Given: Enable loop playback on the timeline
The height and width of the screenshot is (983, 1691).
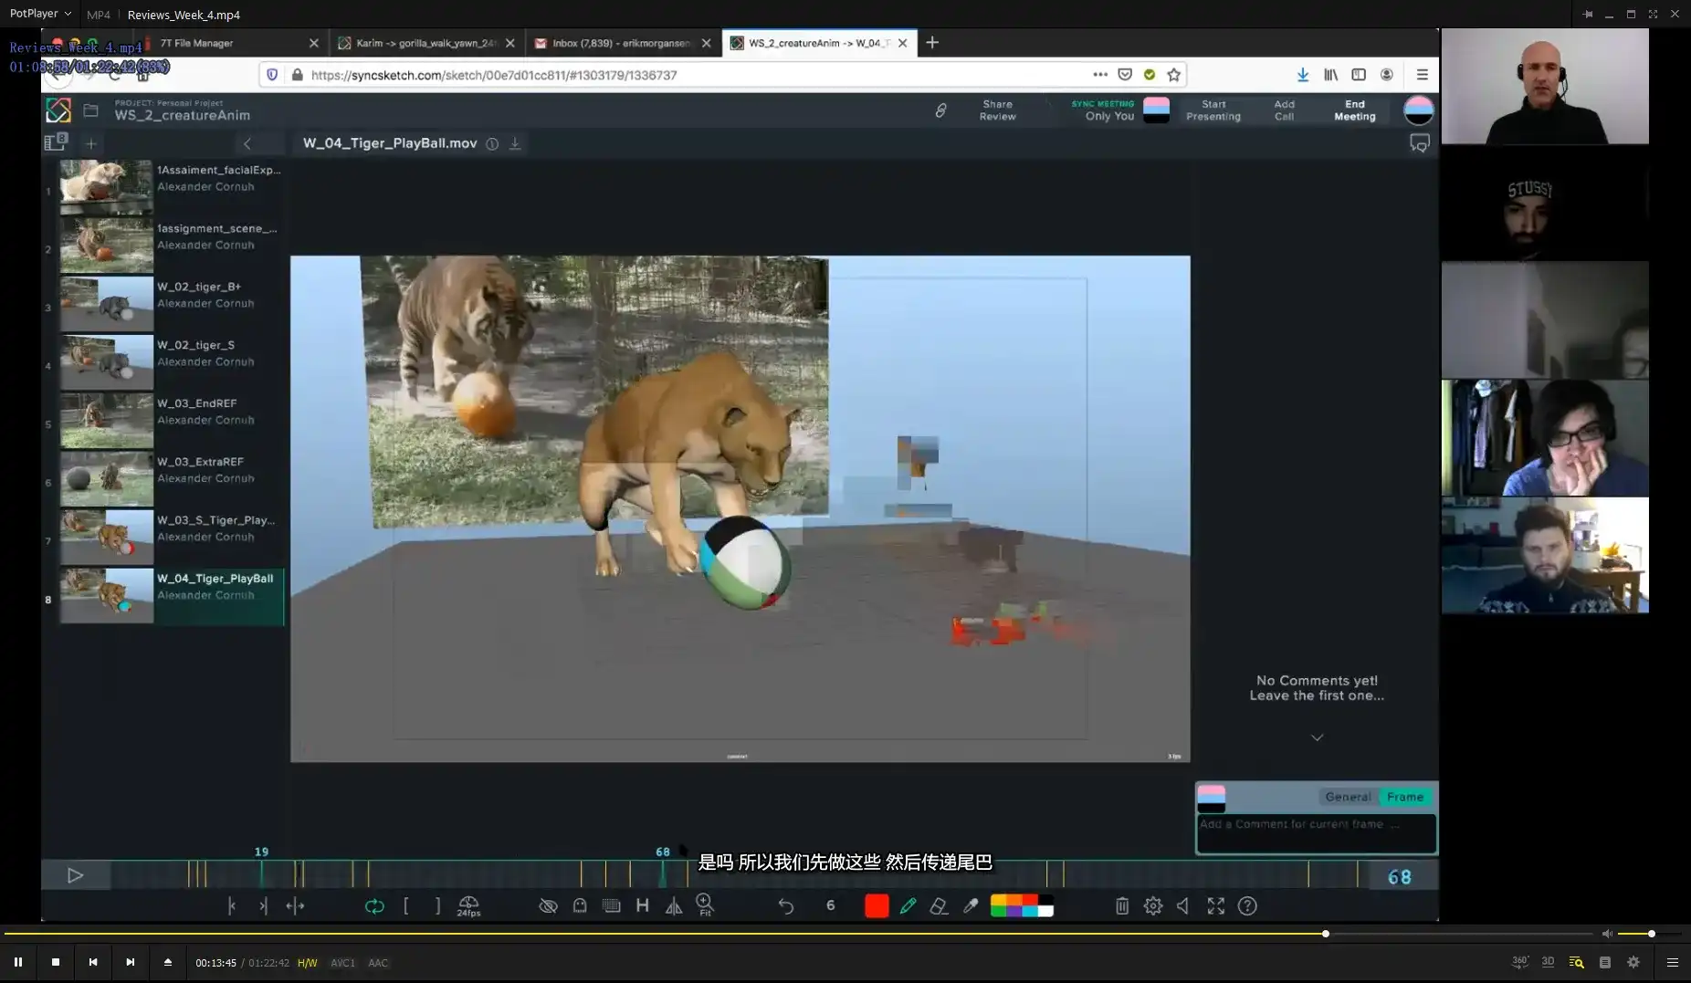Looking at the screenshot, I should pyautogui.click(x=374, y=905).
